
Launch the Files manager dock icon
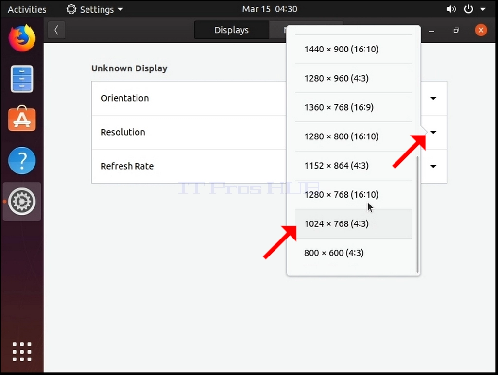click(x=22, y=79)
